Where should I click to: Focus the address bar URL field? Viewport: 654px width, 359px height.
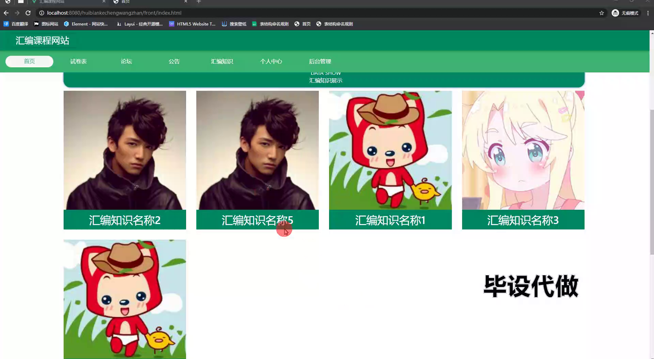click(x=320, y=13)
